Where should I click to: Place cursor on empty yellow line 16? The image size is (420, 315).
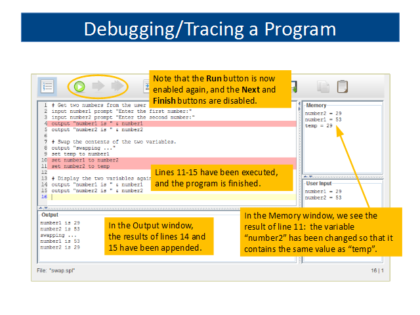pyautogui.click(x=172, y=197)
